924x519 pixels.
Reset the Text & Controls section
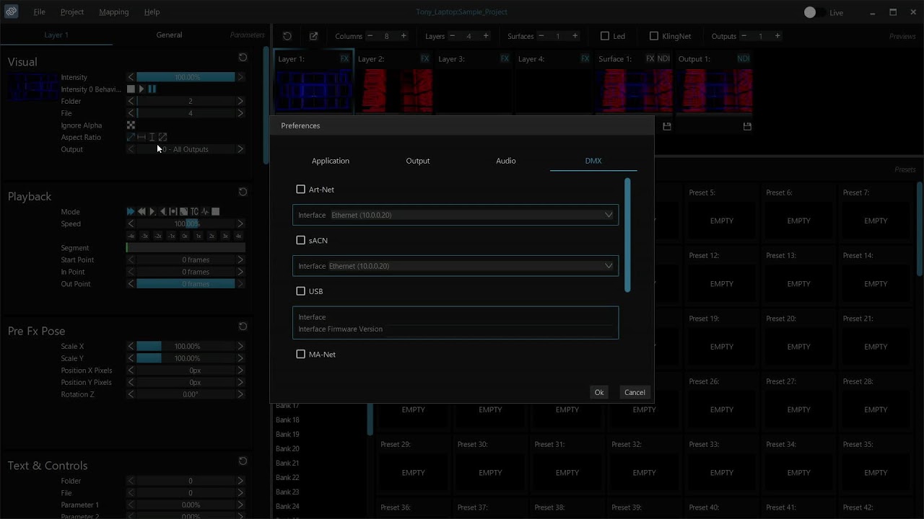pyautogui.click(x=243, y=461)
